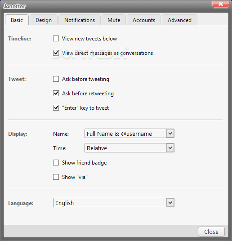Toggle "Enter" key to tweet checkbox

pyautogui.click(x=56, y=108)
